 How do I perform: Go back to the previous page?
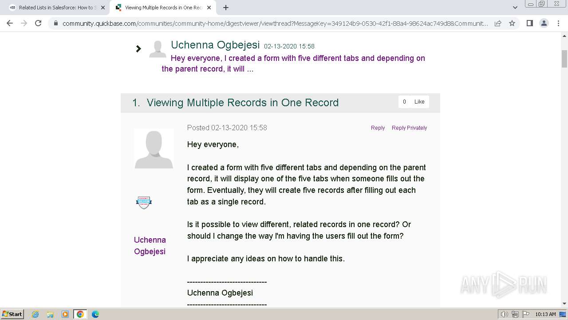[x=10, y=23]
